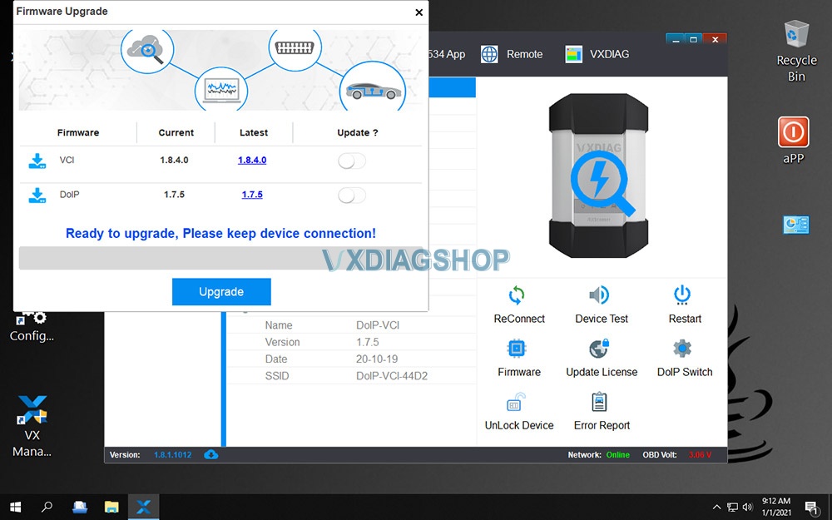Click the SSID value DoIP-VCI-44D2

coord(392,376)
